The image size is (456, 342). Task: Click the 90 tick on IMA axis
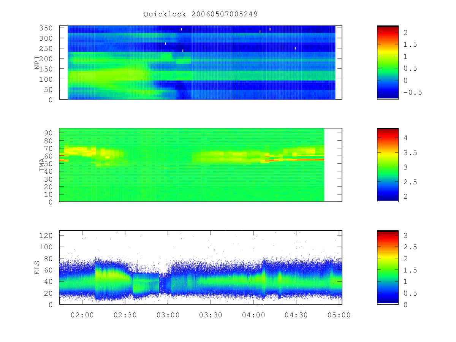pos(52,133)
